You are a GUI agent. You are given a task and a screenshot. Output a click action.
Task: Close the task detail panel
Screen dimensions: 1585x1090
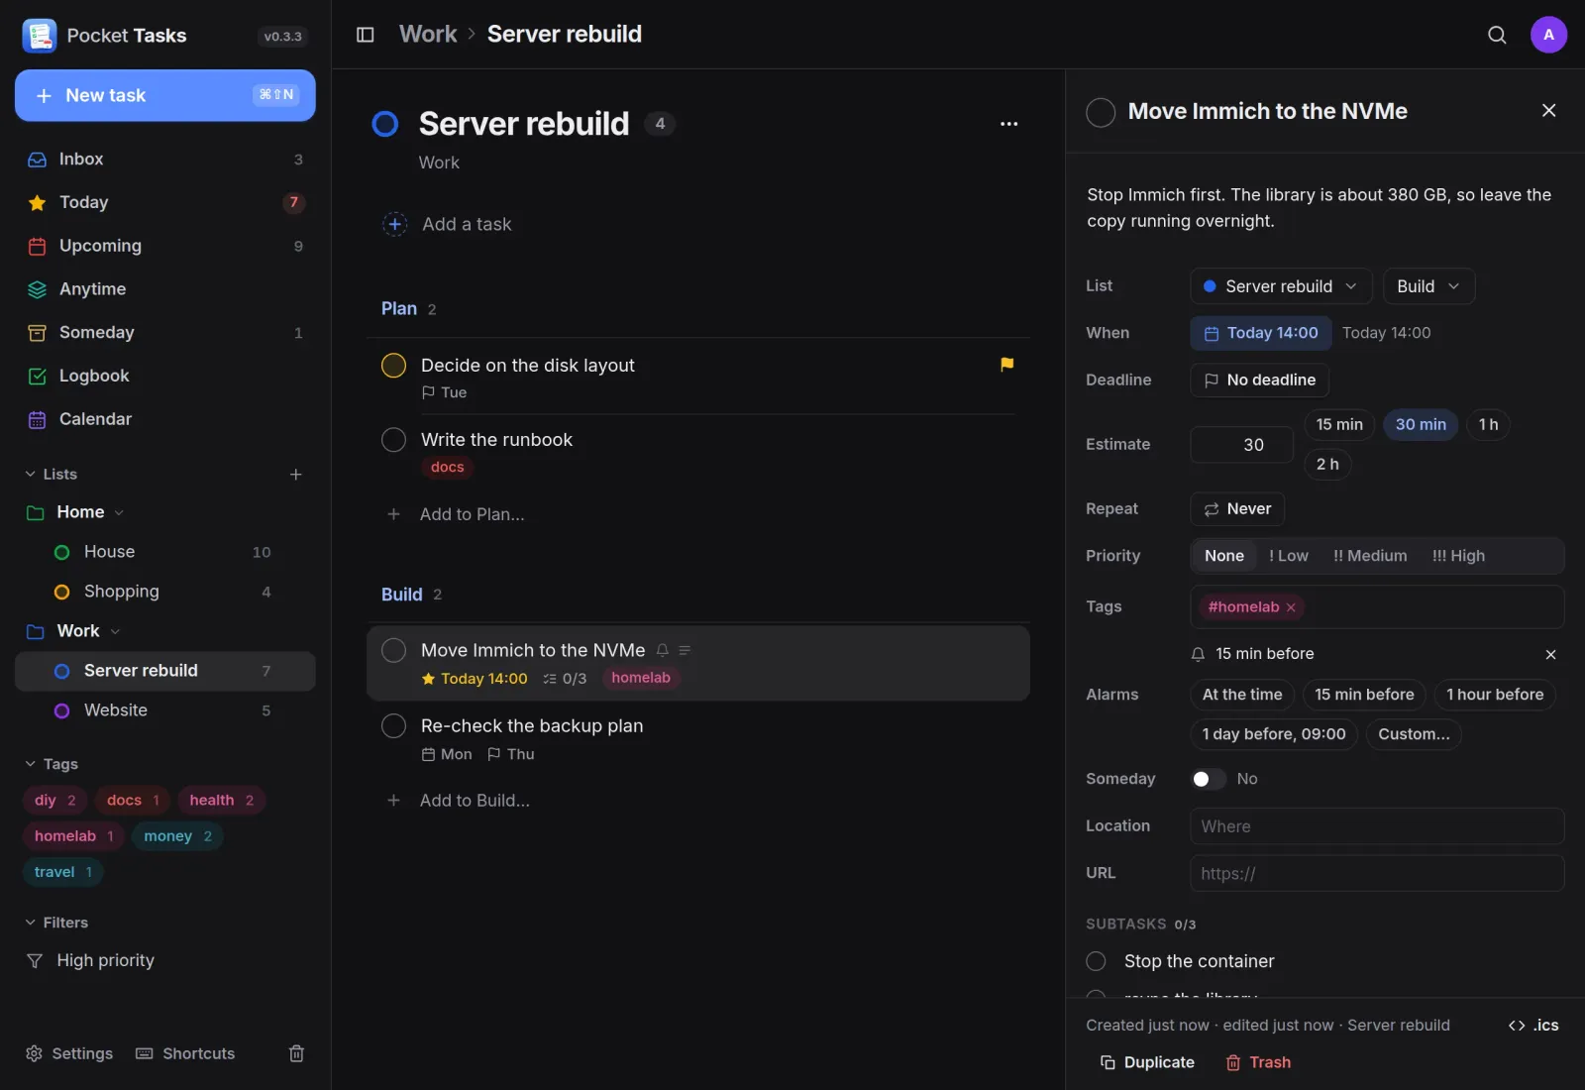coord(1548,111)
